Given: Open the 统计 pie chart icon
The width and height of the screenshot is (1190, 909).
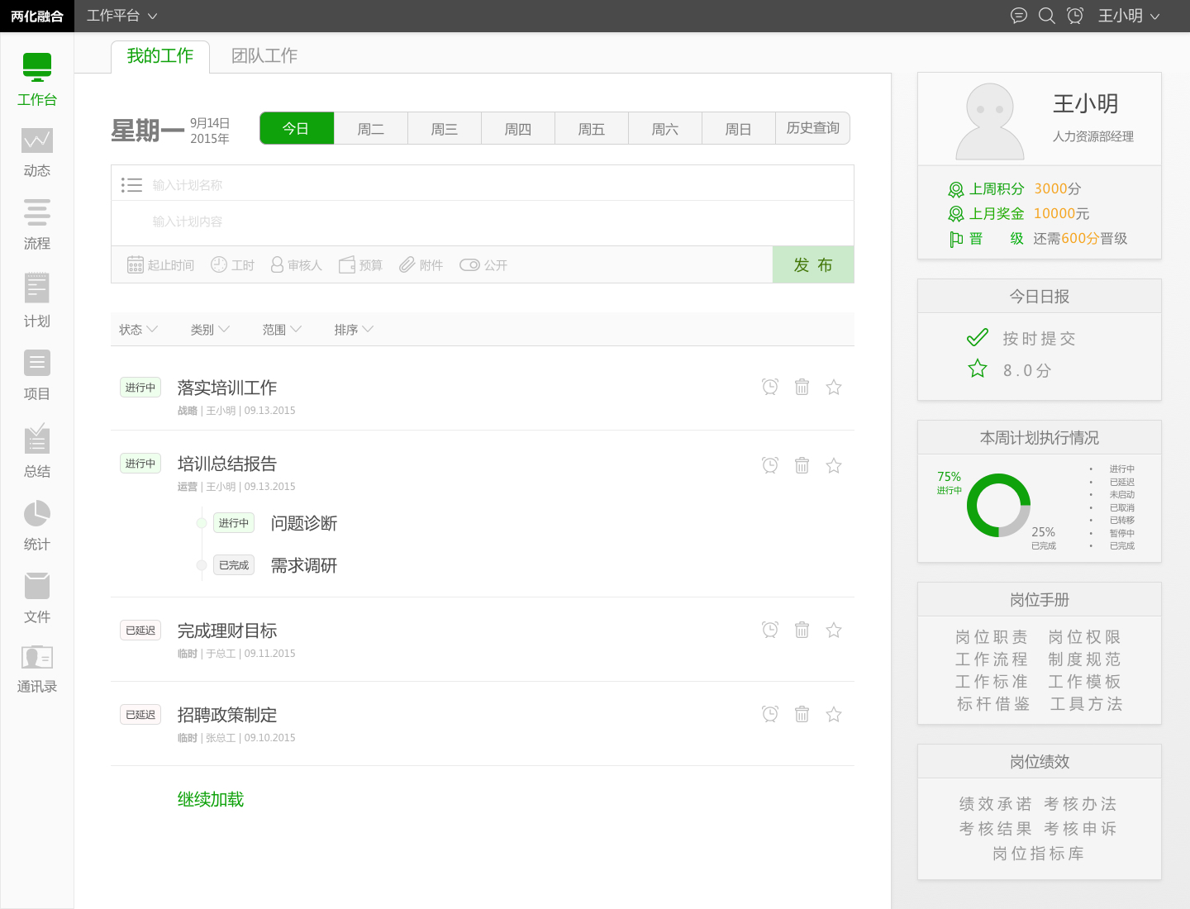Looking at the screenshot, I should click(37, 514).
